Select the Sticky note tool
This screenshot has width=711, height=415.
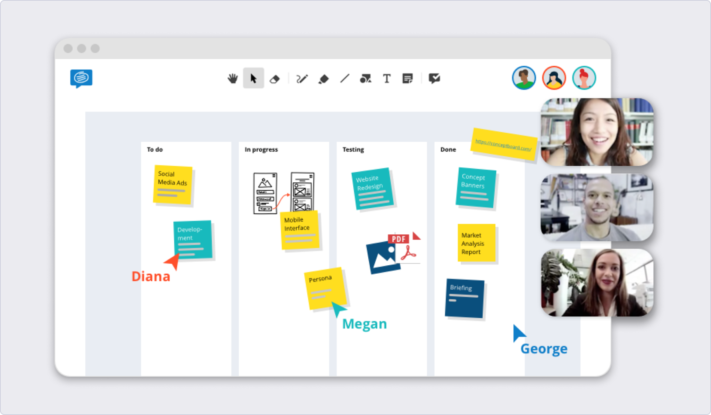408,78
